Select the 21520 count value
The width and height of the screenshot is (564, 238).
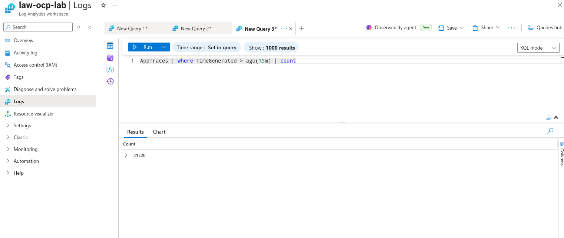click(139, 155)
